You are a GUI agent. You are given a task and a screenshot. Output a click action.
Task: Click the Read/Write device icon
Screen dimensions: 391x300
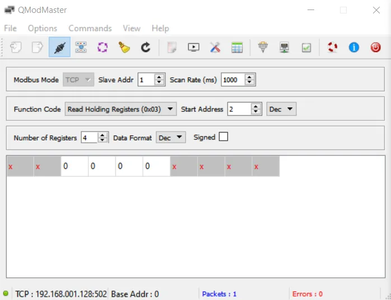coord(81,48)
